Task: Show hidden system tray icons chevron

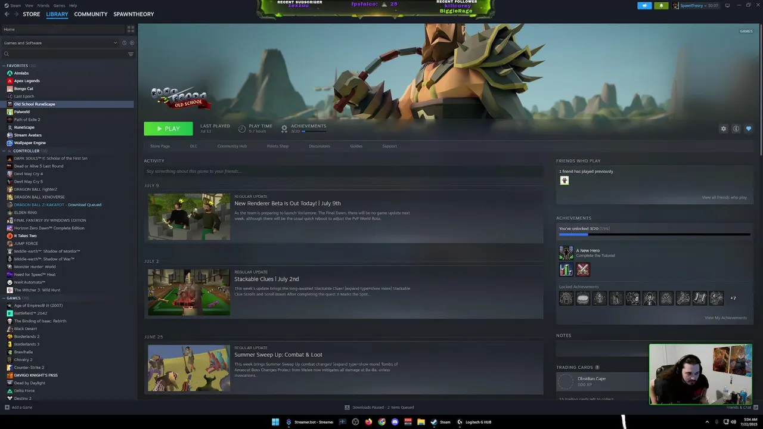Action: pos(708,422)
